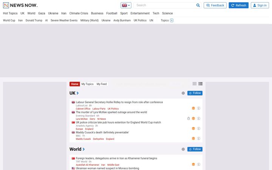Open Entertainment navigation item
The height and width of the screenshot is (170, 272).
point(140,13)
